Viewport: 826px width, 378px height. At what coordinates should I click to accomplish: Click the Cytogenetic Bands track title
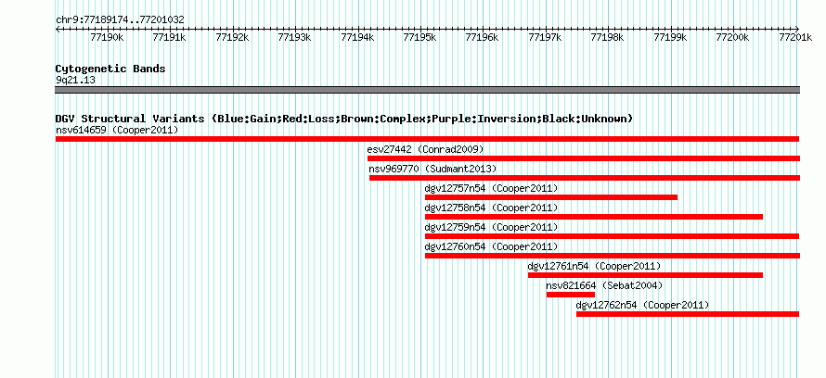pyautogui.click(x=110, y=69)
